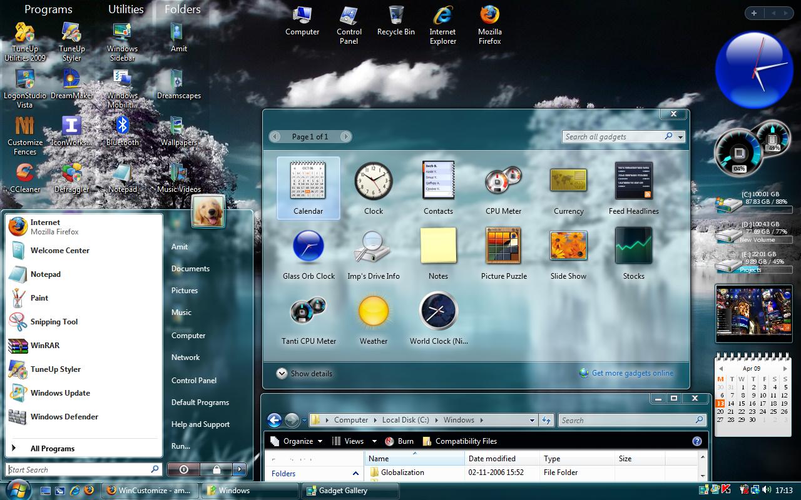
Task: Open the Views dropdown menu
Action: pos(348,441)
